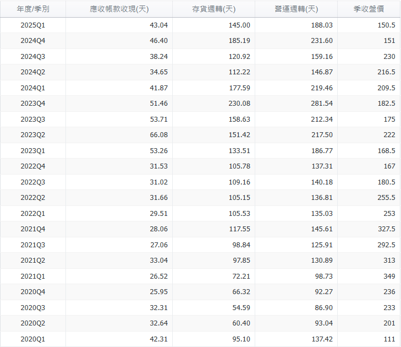Select the 2020Q1 row label

point(33,339)
